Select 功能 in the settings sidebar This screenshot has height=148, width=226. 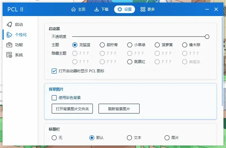pos(20,45)
